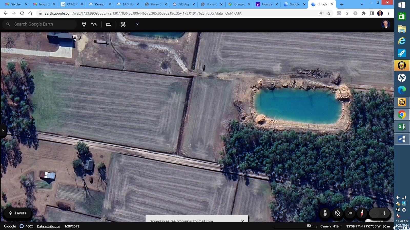Click the crossed tools icon in toolbar
The image size is (410, 230).
coord(123,24)
